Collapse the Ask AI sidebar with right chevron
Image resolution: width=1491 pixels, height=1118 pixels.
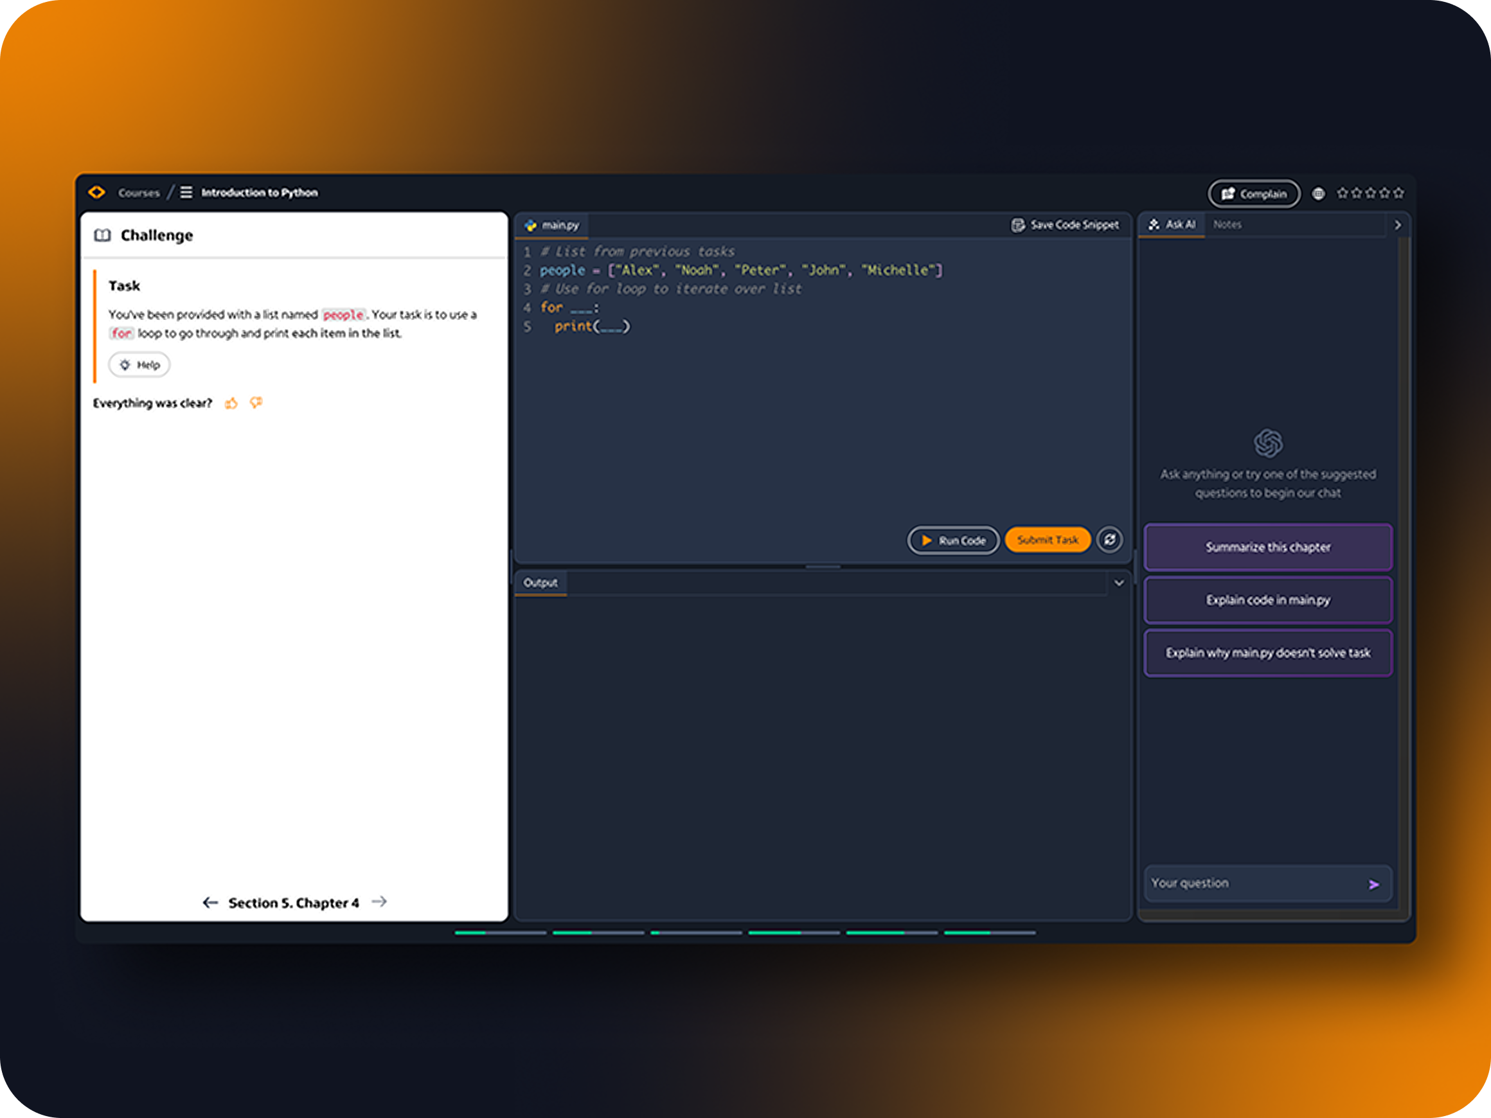(x=1398, y=224)
